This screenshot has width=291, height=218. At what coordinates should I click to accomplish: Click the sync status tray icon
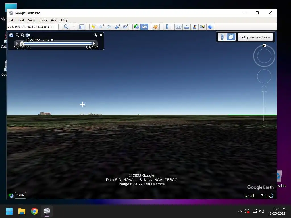tap(247, 211)
